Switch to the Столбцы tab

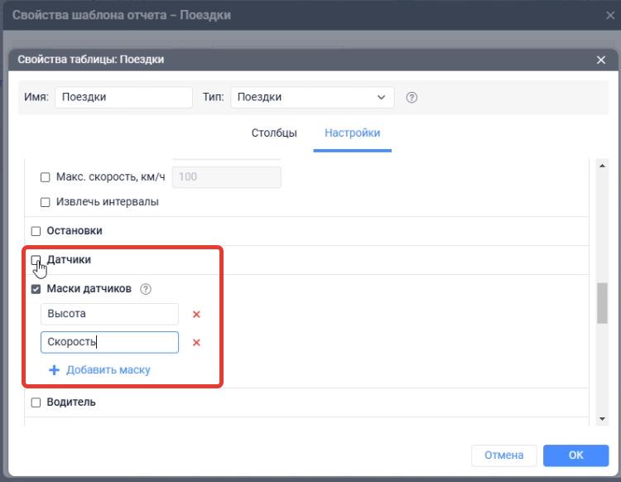point(274,133)
